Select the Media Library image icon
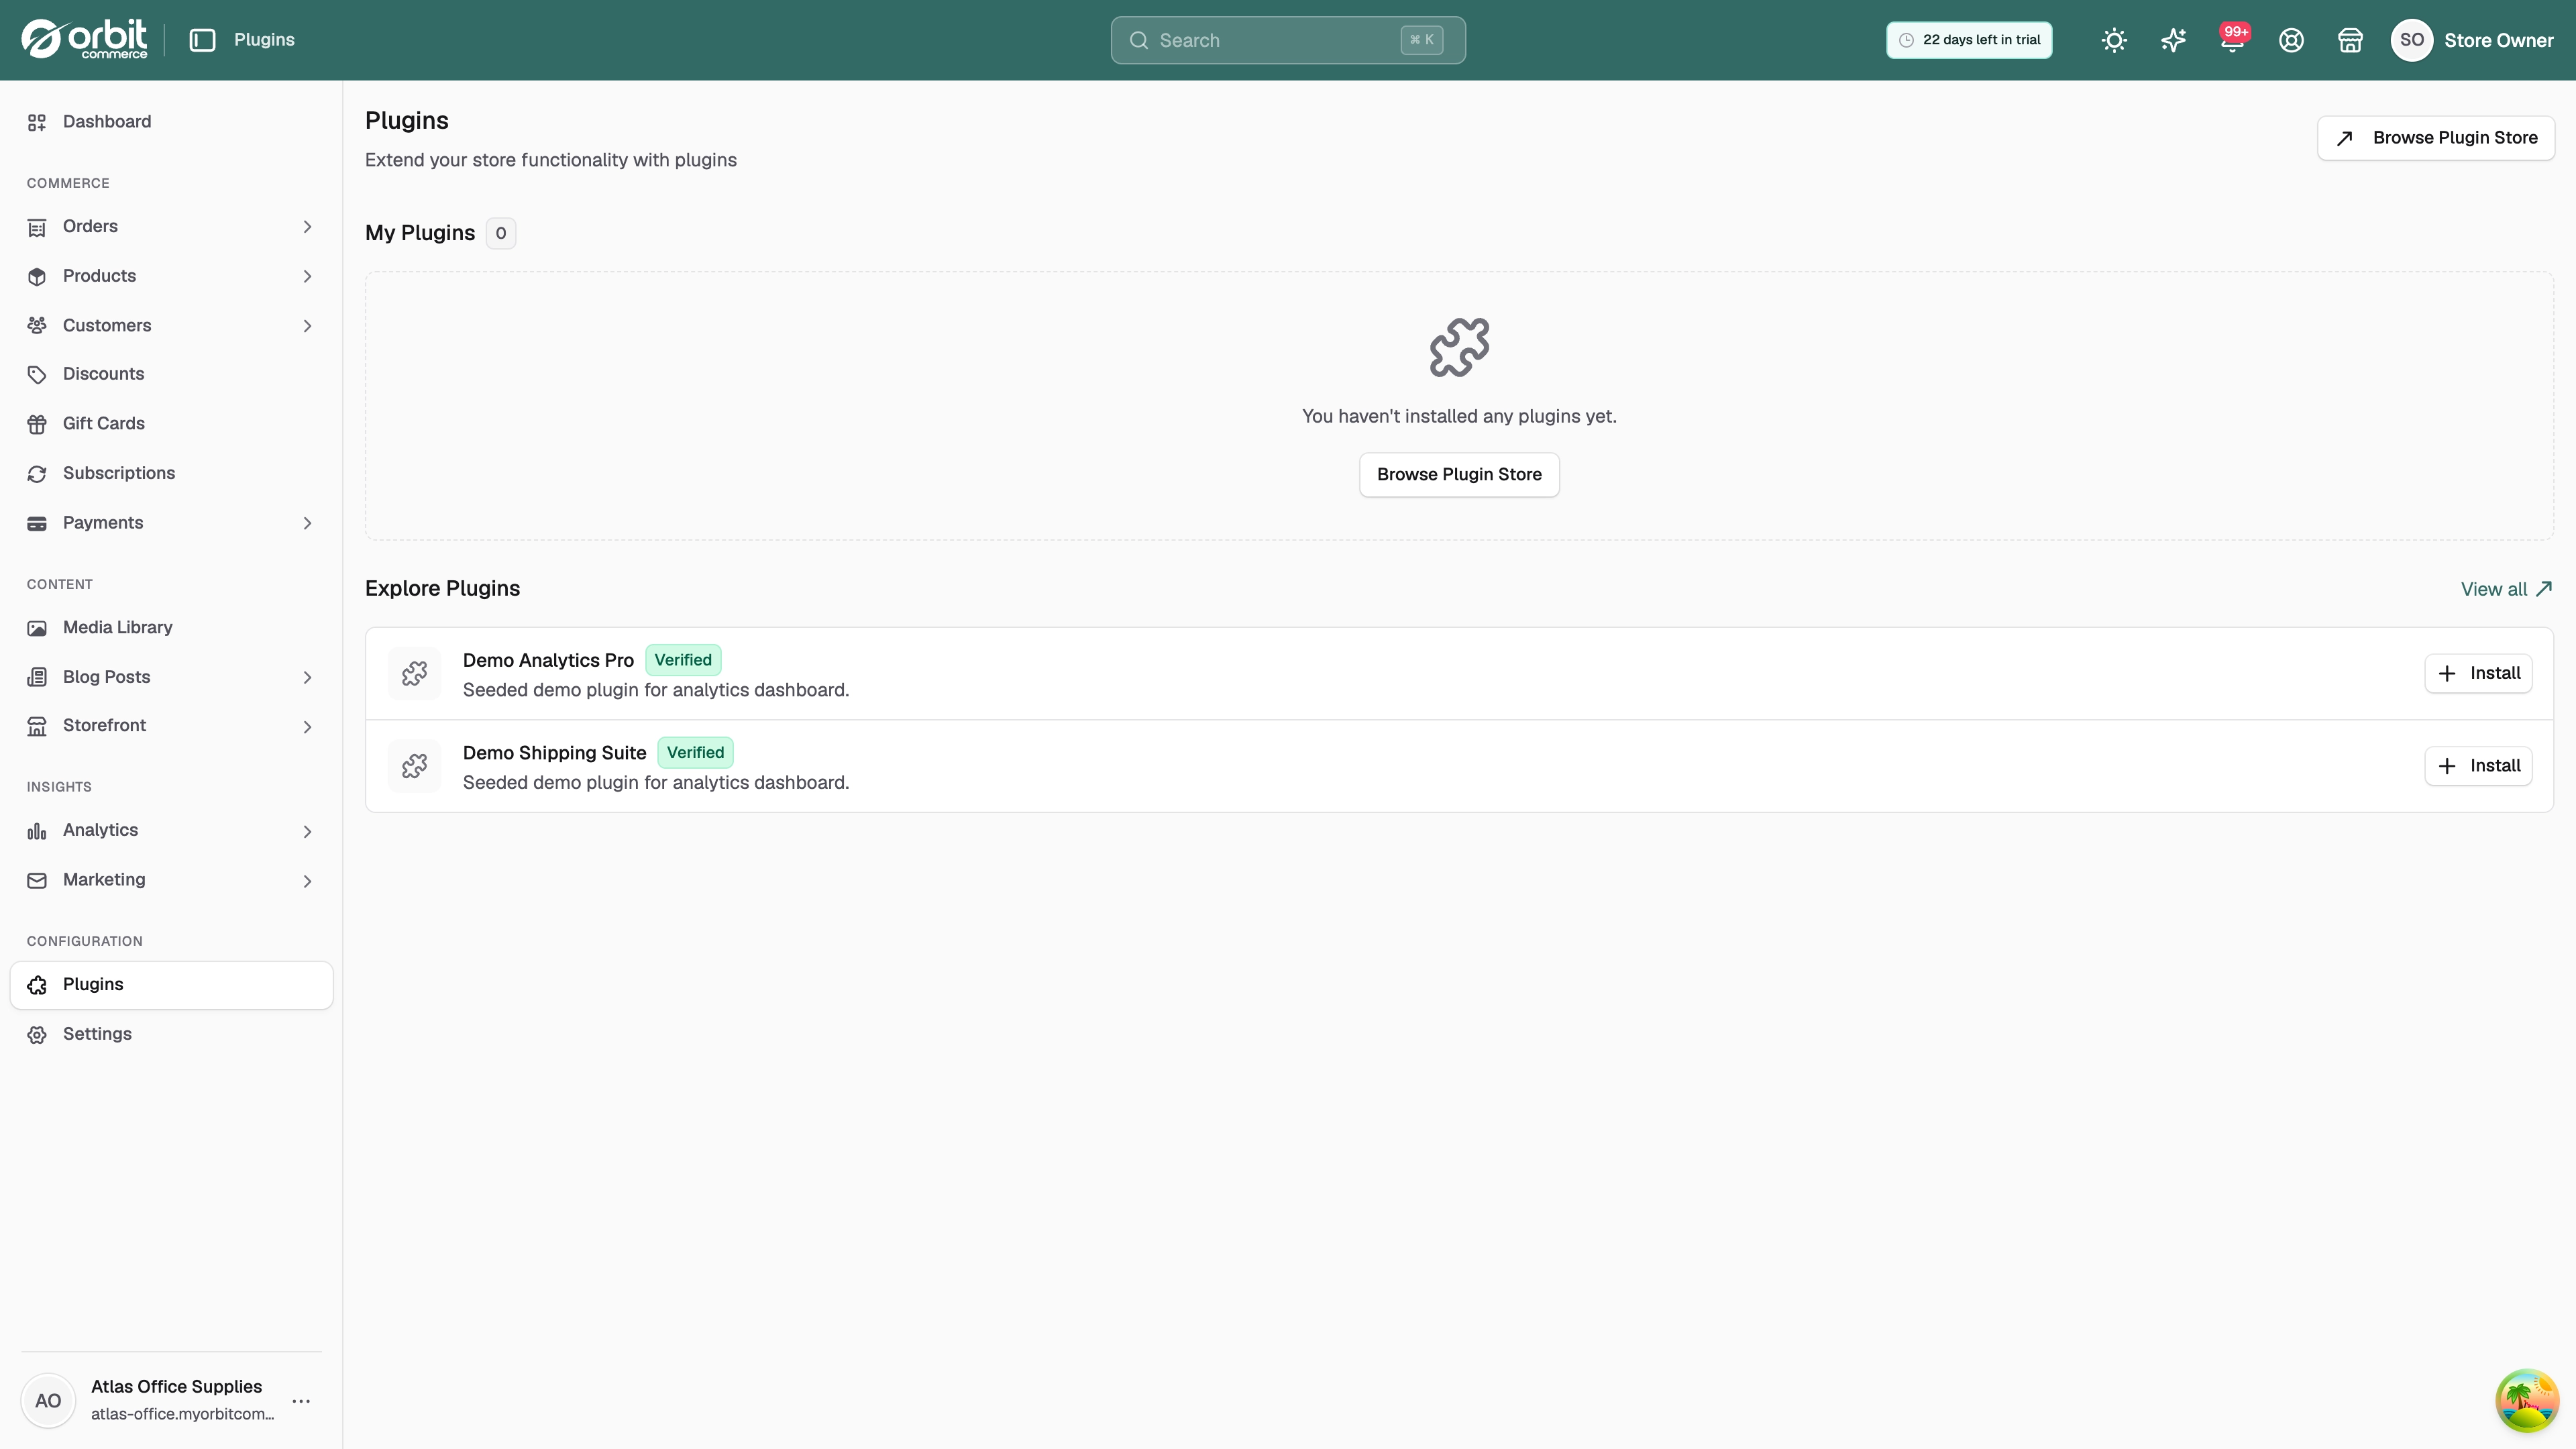The height and width of the screenshot is (1449, 2576). 37,628
